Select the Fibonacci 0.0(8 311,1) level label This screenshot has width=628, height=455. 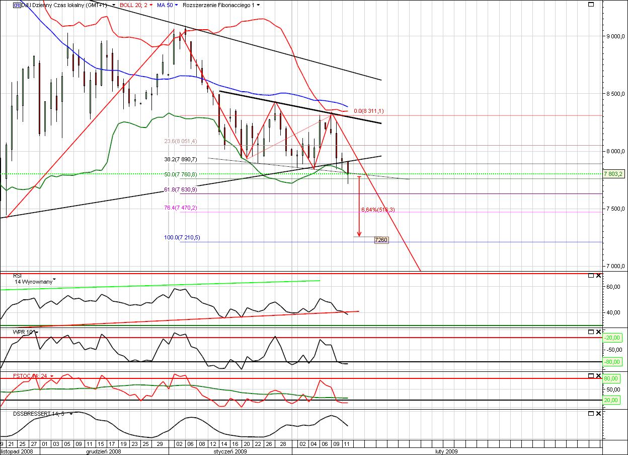pyautogui.click(x=368, y=111)
